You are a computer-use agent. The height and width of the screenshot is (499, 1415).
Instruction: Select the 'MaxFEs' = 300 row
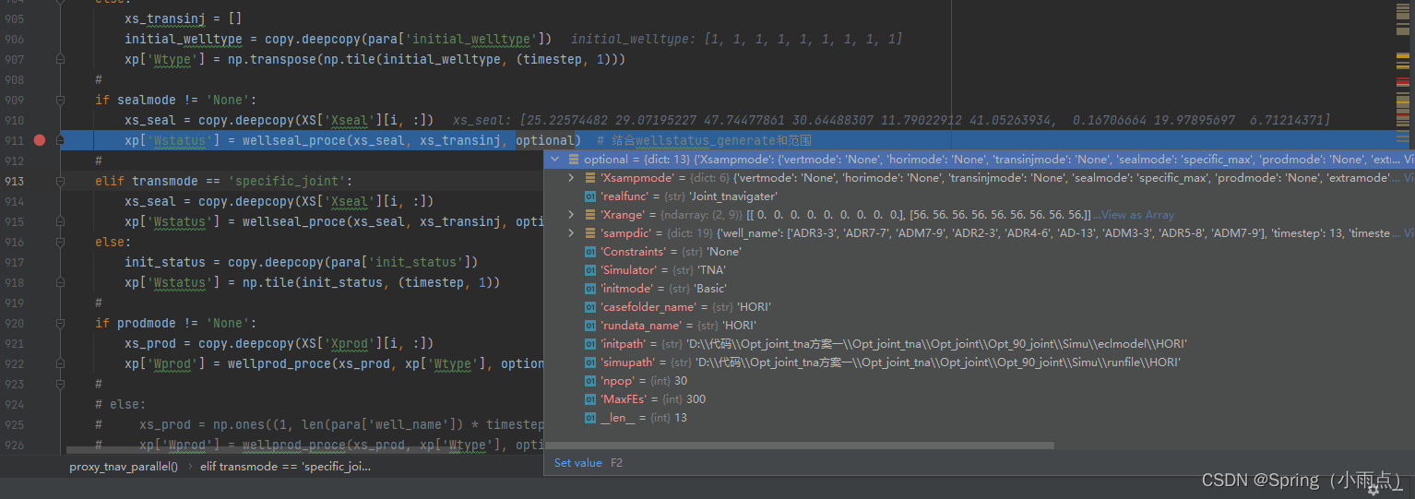tap(978, 399)
